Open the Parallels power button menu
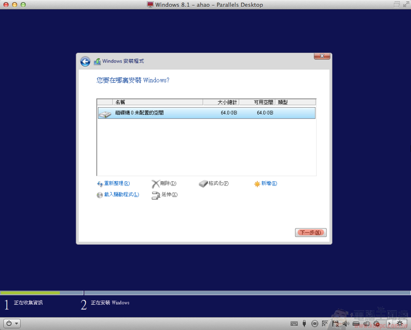Viewport: 411px width, 330px height. point(12,324)
